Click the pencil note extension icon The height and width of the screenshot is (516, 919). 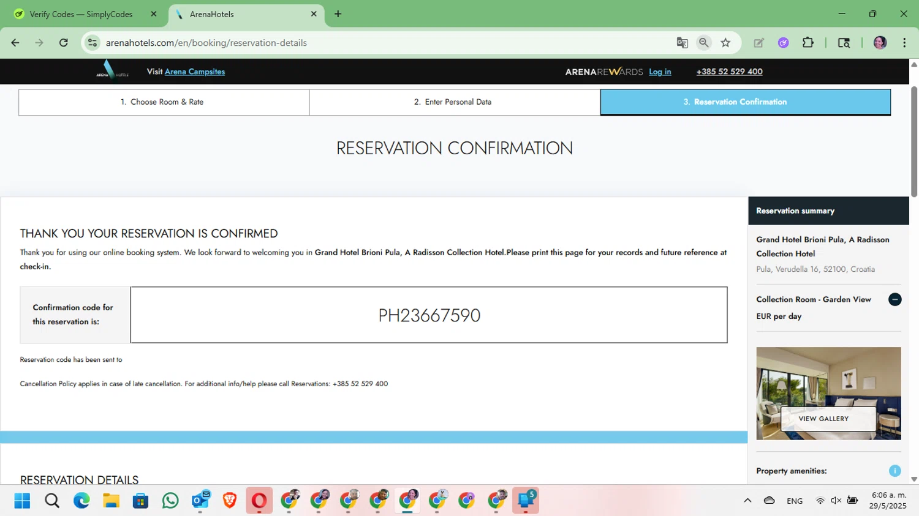point(758,43)
